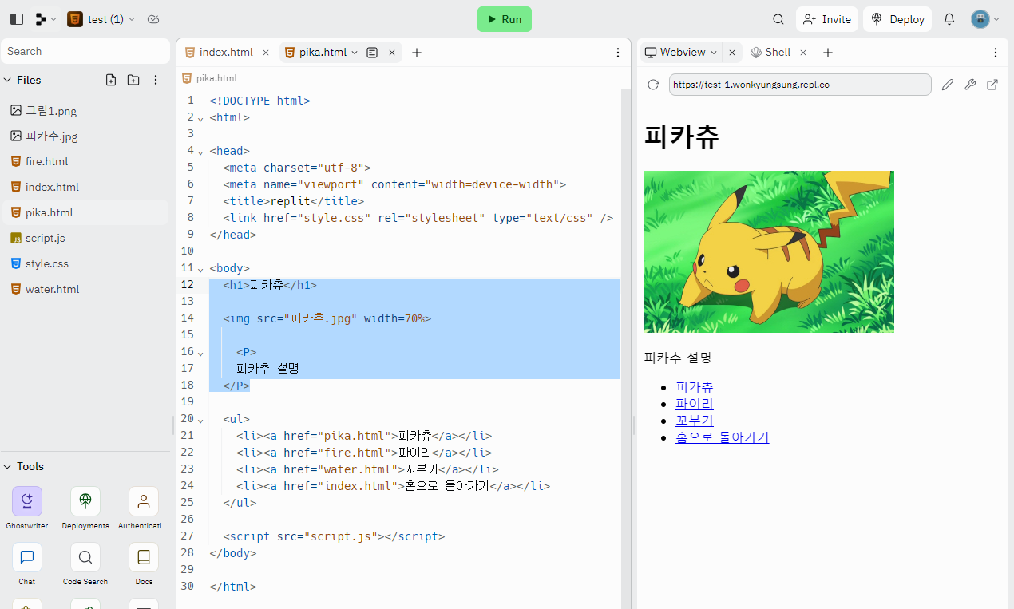Open index.html in the file tree
Image resolution: width=1014 pixels, height=609 pixels.
[85, 187]
